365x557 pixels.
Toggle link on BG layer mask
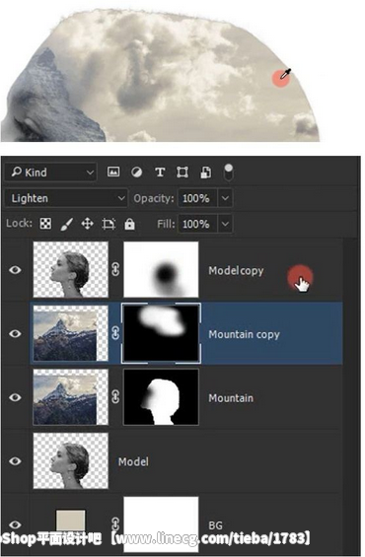click(x=115, y=523)
